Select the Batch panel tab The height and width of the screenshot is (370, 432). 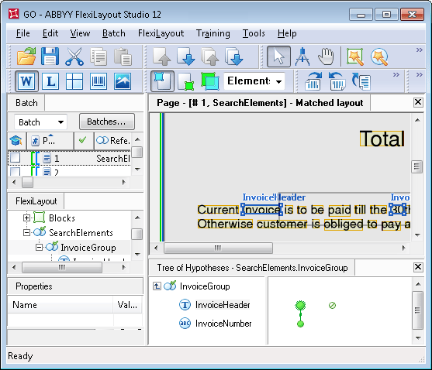point(26,103)
